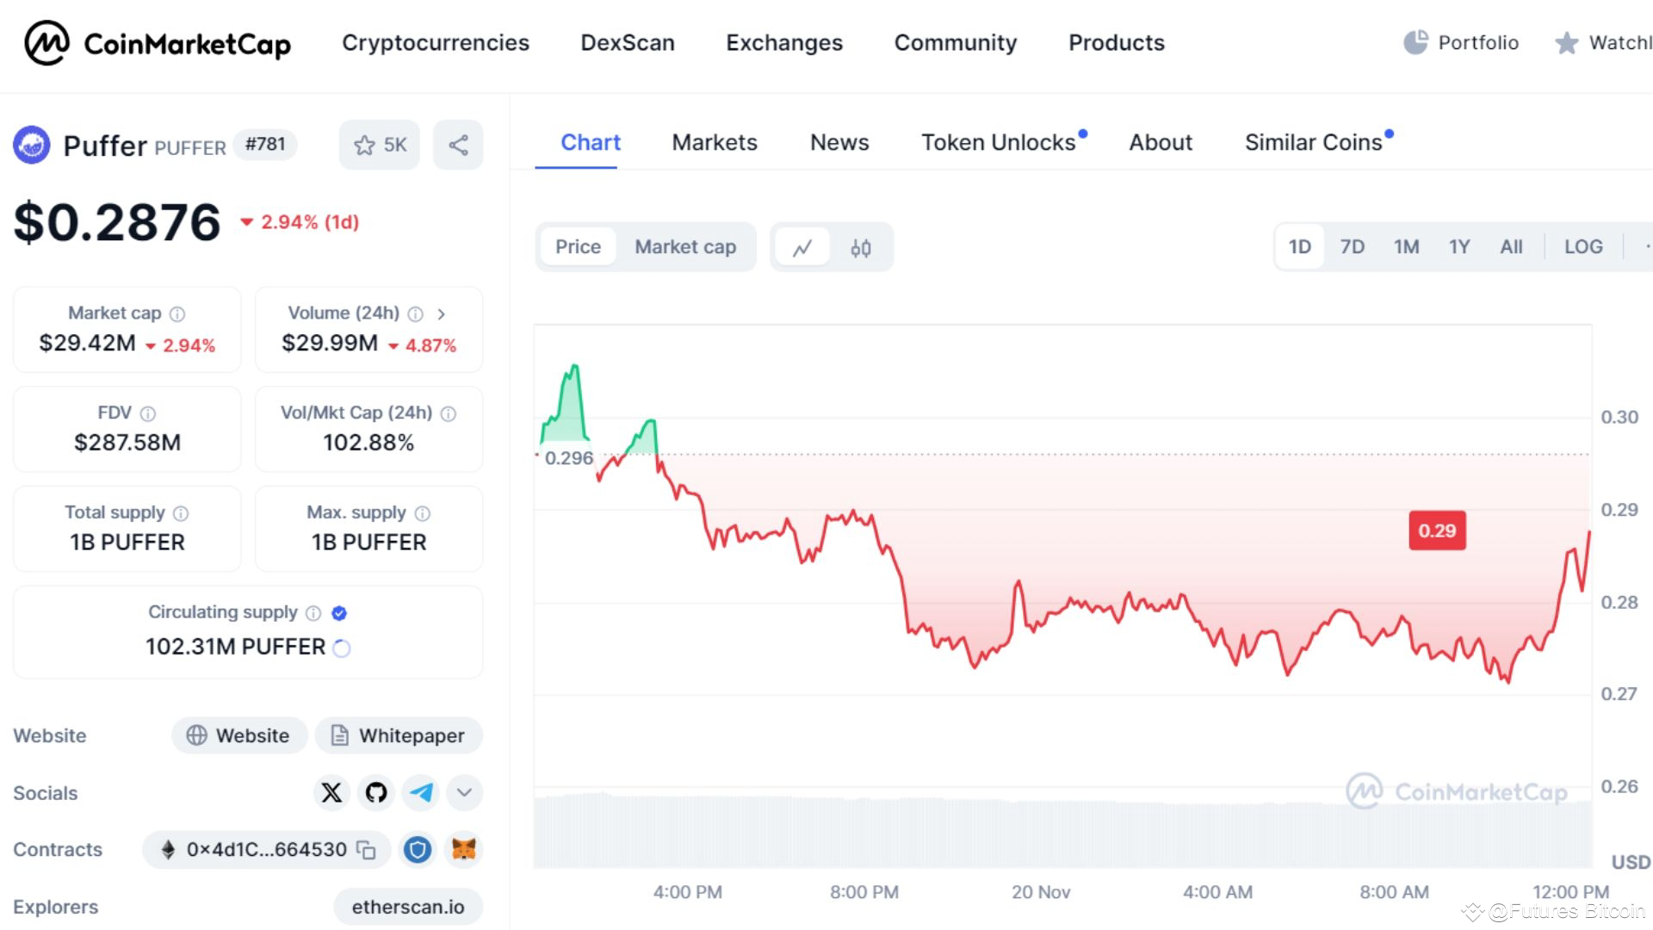Image resolution: width=1653 pixels, height=930 pixels.
Task: Switch to candlestick chart view
Action: tap(860, 247)
